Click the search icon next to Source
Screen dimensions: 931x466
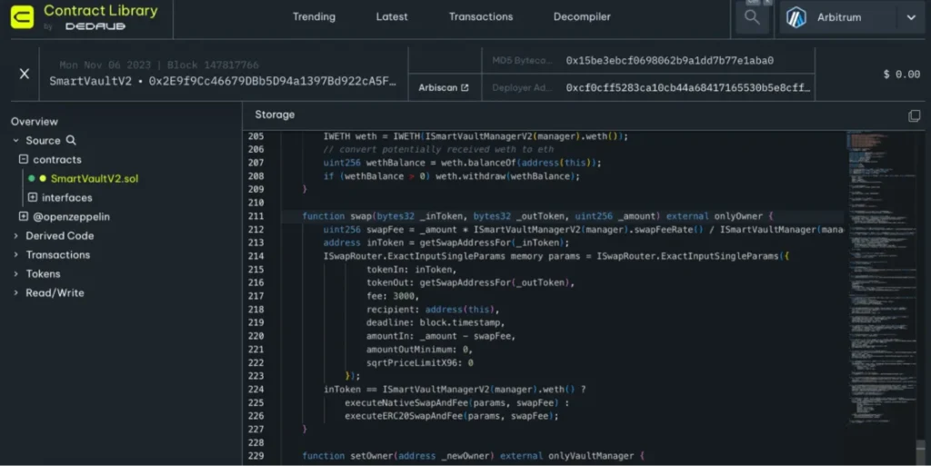[71, 141]
